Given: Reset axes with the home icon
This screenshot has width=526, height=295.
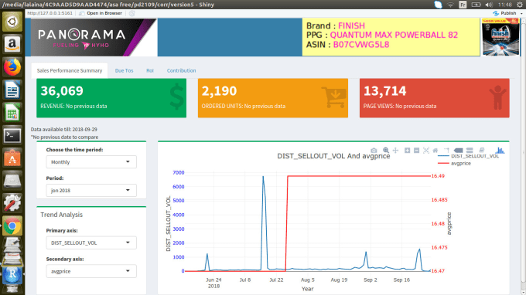Looking at the screenshot, I should coord(435,151).
